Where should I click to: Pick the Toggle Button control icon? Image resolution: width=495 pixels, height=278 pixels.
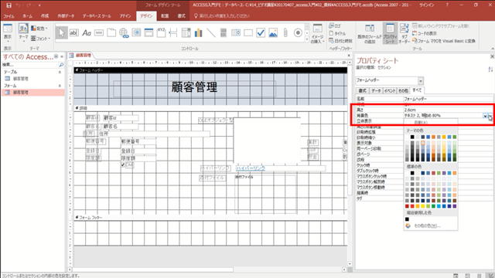224,32
